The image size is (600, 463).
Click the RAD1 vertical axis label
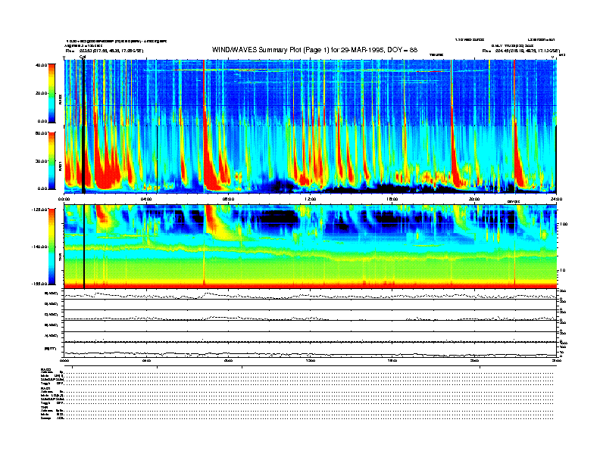pyautogui.click(x=60, y=166)
